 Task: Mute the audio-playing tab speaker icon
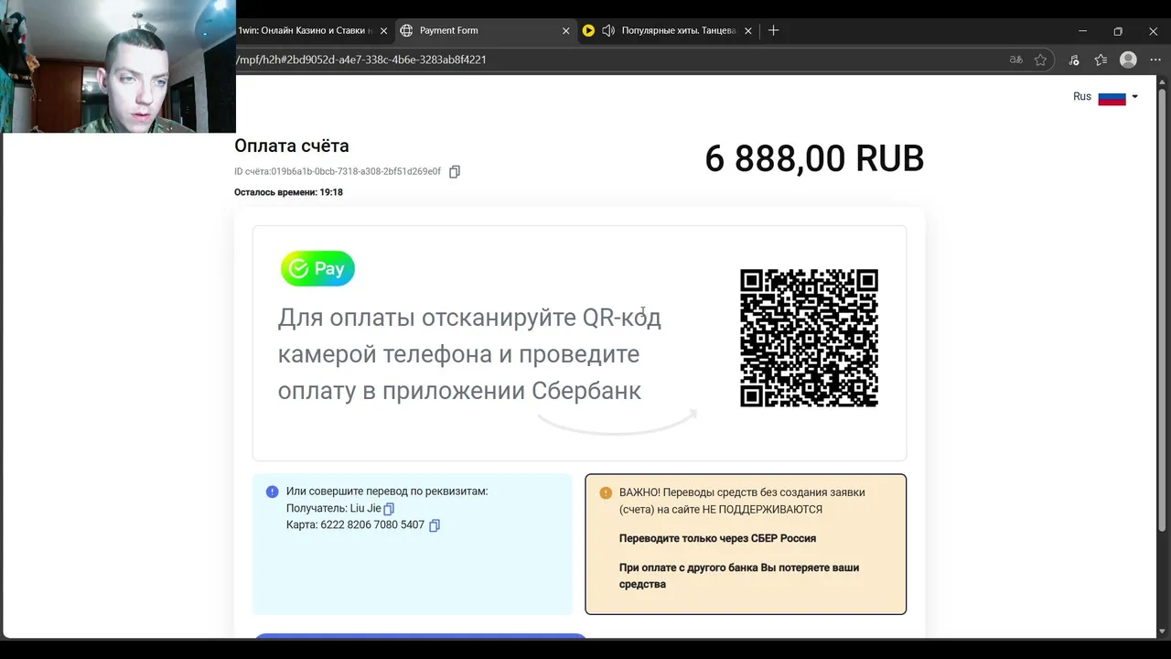[608, 30]
